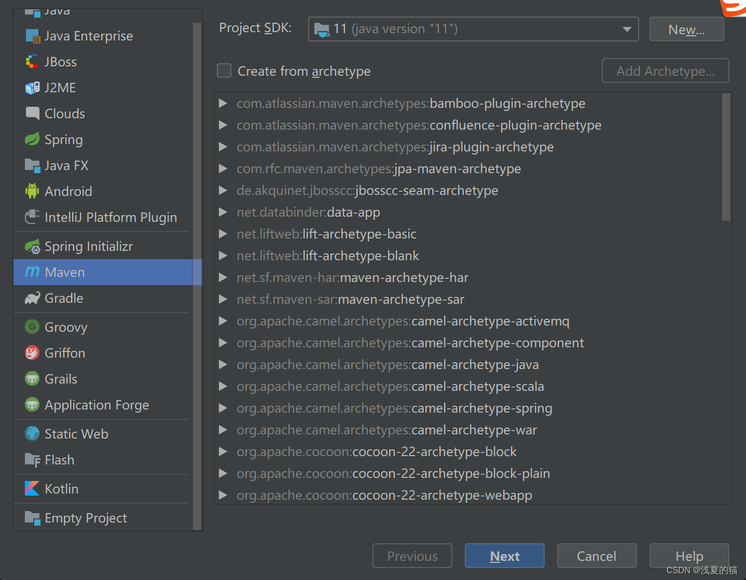The height and width of the screenshot is (580, 746).
Task: Select the Java FX folder icon
Action: coord(32,165)
